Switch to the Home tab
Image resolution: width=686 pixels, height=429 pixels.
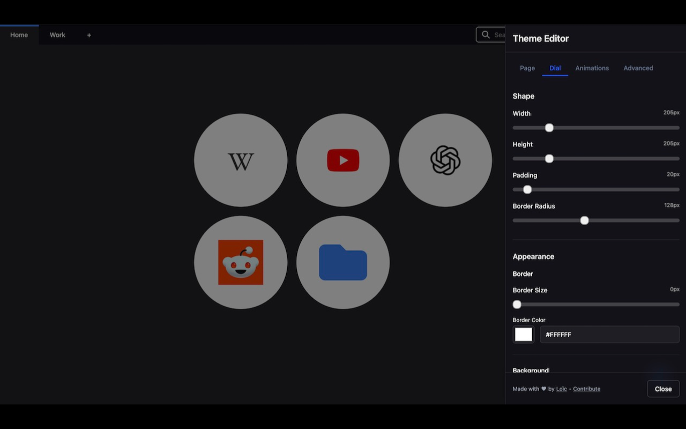coord(19,35)
